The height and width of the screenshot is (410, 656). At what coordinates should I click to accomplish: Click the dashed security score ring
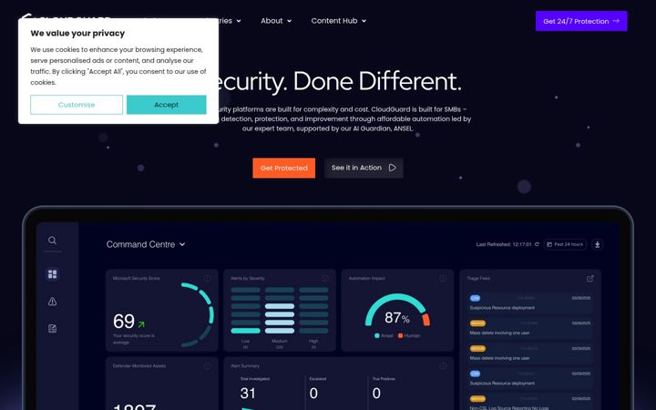(x=200, y=315)
